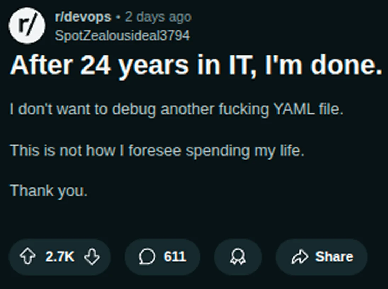
Task: Give an award using the award icon
Action: 238,257
